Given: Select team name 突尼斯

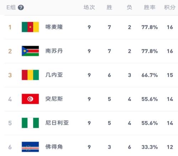Looking at the screenshot, I should coord(54,99).
